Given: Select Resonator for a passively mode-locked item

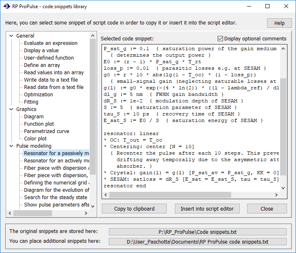Looking at the screenshot, I should coord(56,153).
